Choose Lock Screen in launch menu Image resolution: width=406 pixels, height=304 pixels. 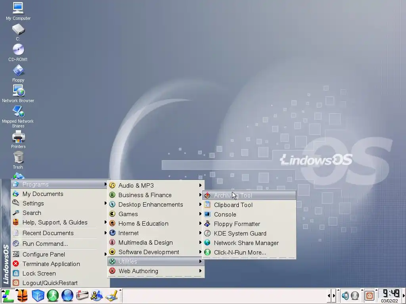tap(59, 274)
